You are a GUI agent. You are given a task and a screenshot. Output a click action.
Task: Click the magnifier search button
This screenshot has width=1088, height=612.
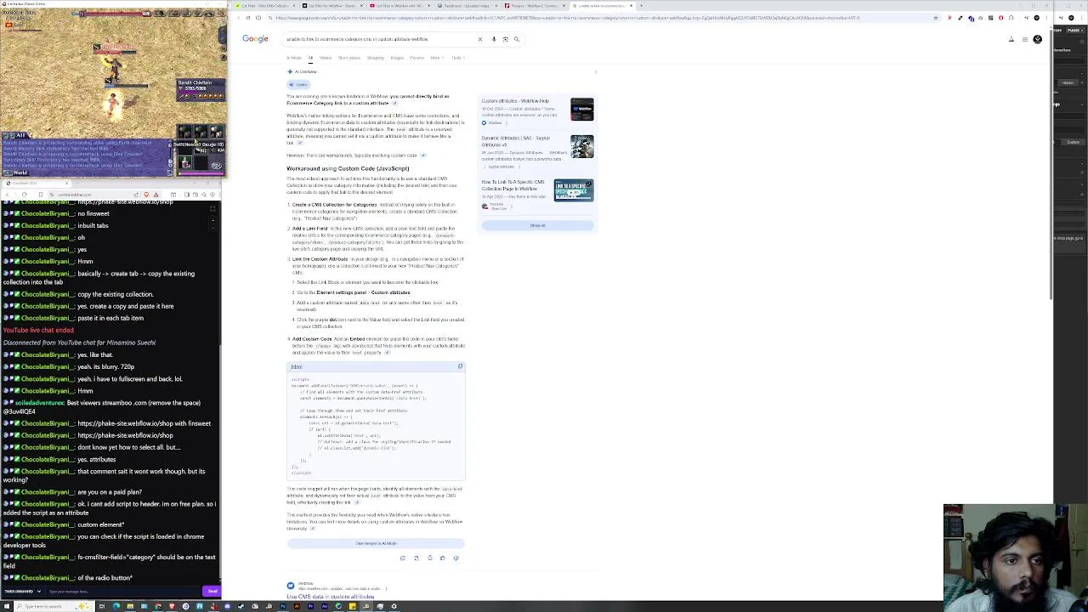coord(516,39)
